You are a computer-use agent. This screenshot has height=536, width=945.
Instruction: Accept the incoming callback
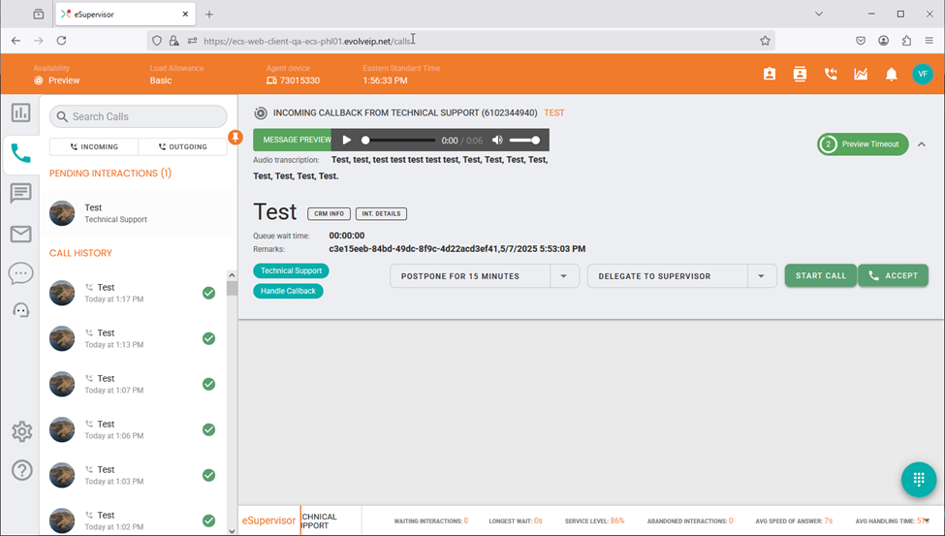(x=893, y=276)
